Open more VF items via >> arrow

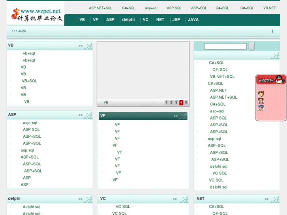[x=176, y=116]
